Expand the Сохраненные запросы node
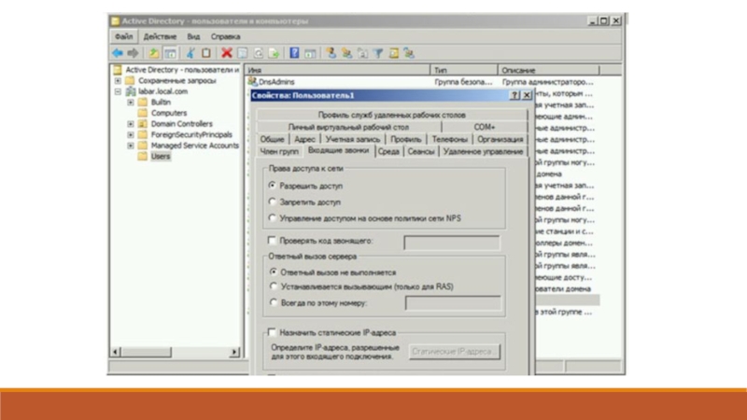 (118, 81)
